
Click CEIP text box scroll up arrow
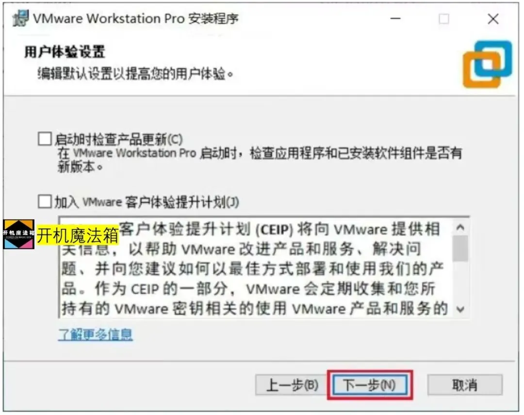(x=460, y=227)
